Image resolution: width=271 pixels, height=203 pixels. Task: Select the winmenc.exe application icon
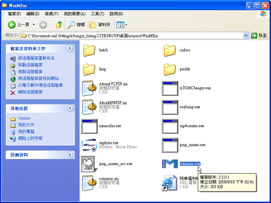[x=170, y=163]
